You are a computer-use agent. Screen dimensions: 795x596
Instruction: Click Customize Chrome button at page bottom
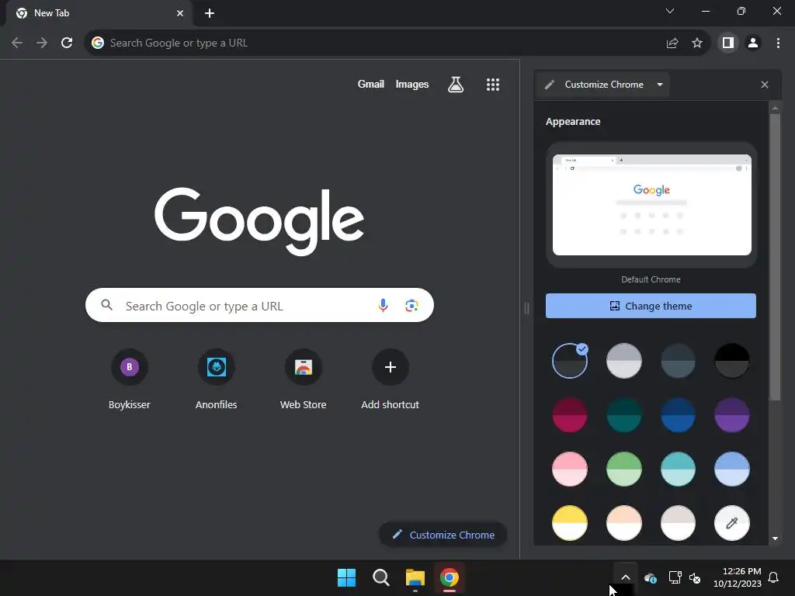pyautogui.click(x=443, y=535)
